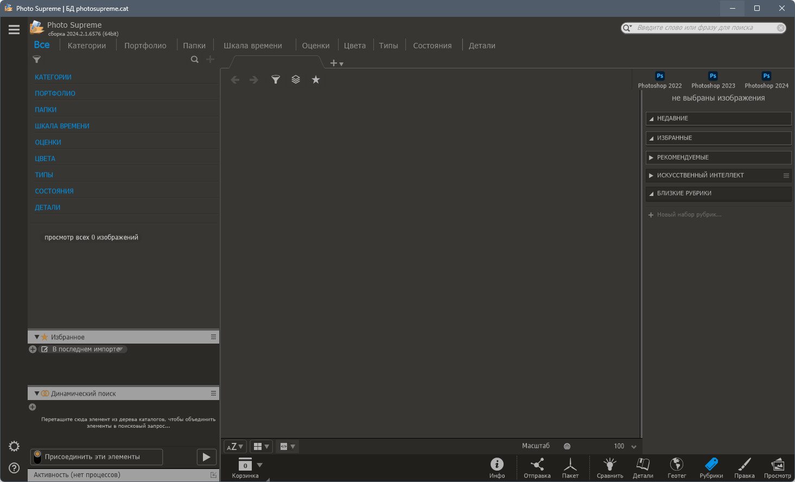Select the Портфолио tab
This screenshot has width=795, height=482.
coord(145,46)
